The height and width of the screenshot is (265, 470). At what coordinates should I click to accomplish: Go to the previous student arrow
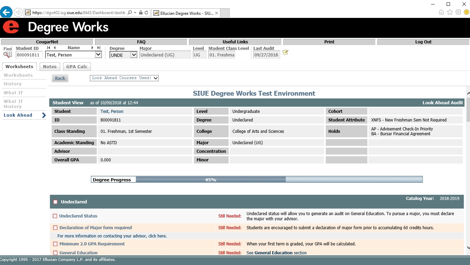pyautogui.click(x=55, y=48)
